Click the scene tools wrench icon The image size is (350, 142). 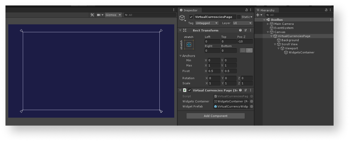tap(92, 15)
